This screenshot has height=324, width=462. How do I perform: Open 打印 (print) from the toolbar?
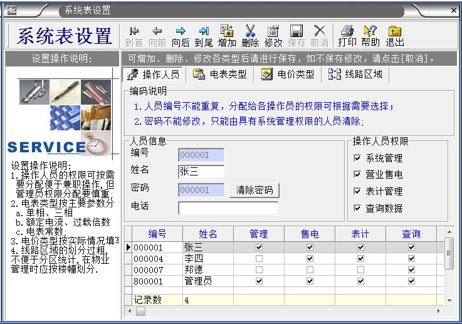(347, 36)
